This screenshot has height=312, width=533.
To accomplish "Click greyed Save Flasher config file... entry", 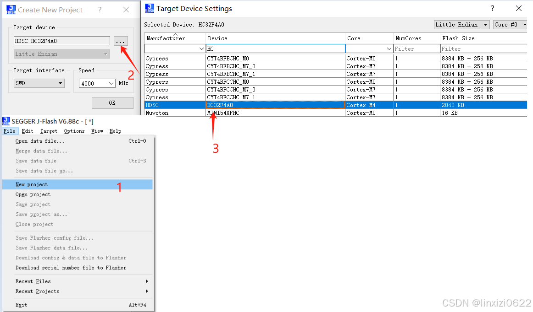I will 78,238.
